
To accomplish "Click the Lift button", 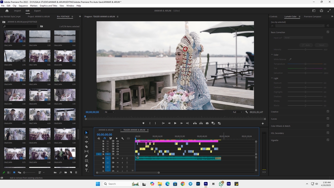I will [195, 123].
